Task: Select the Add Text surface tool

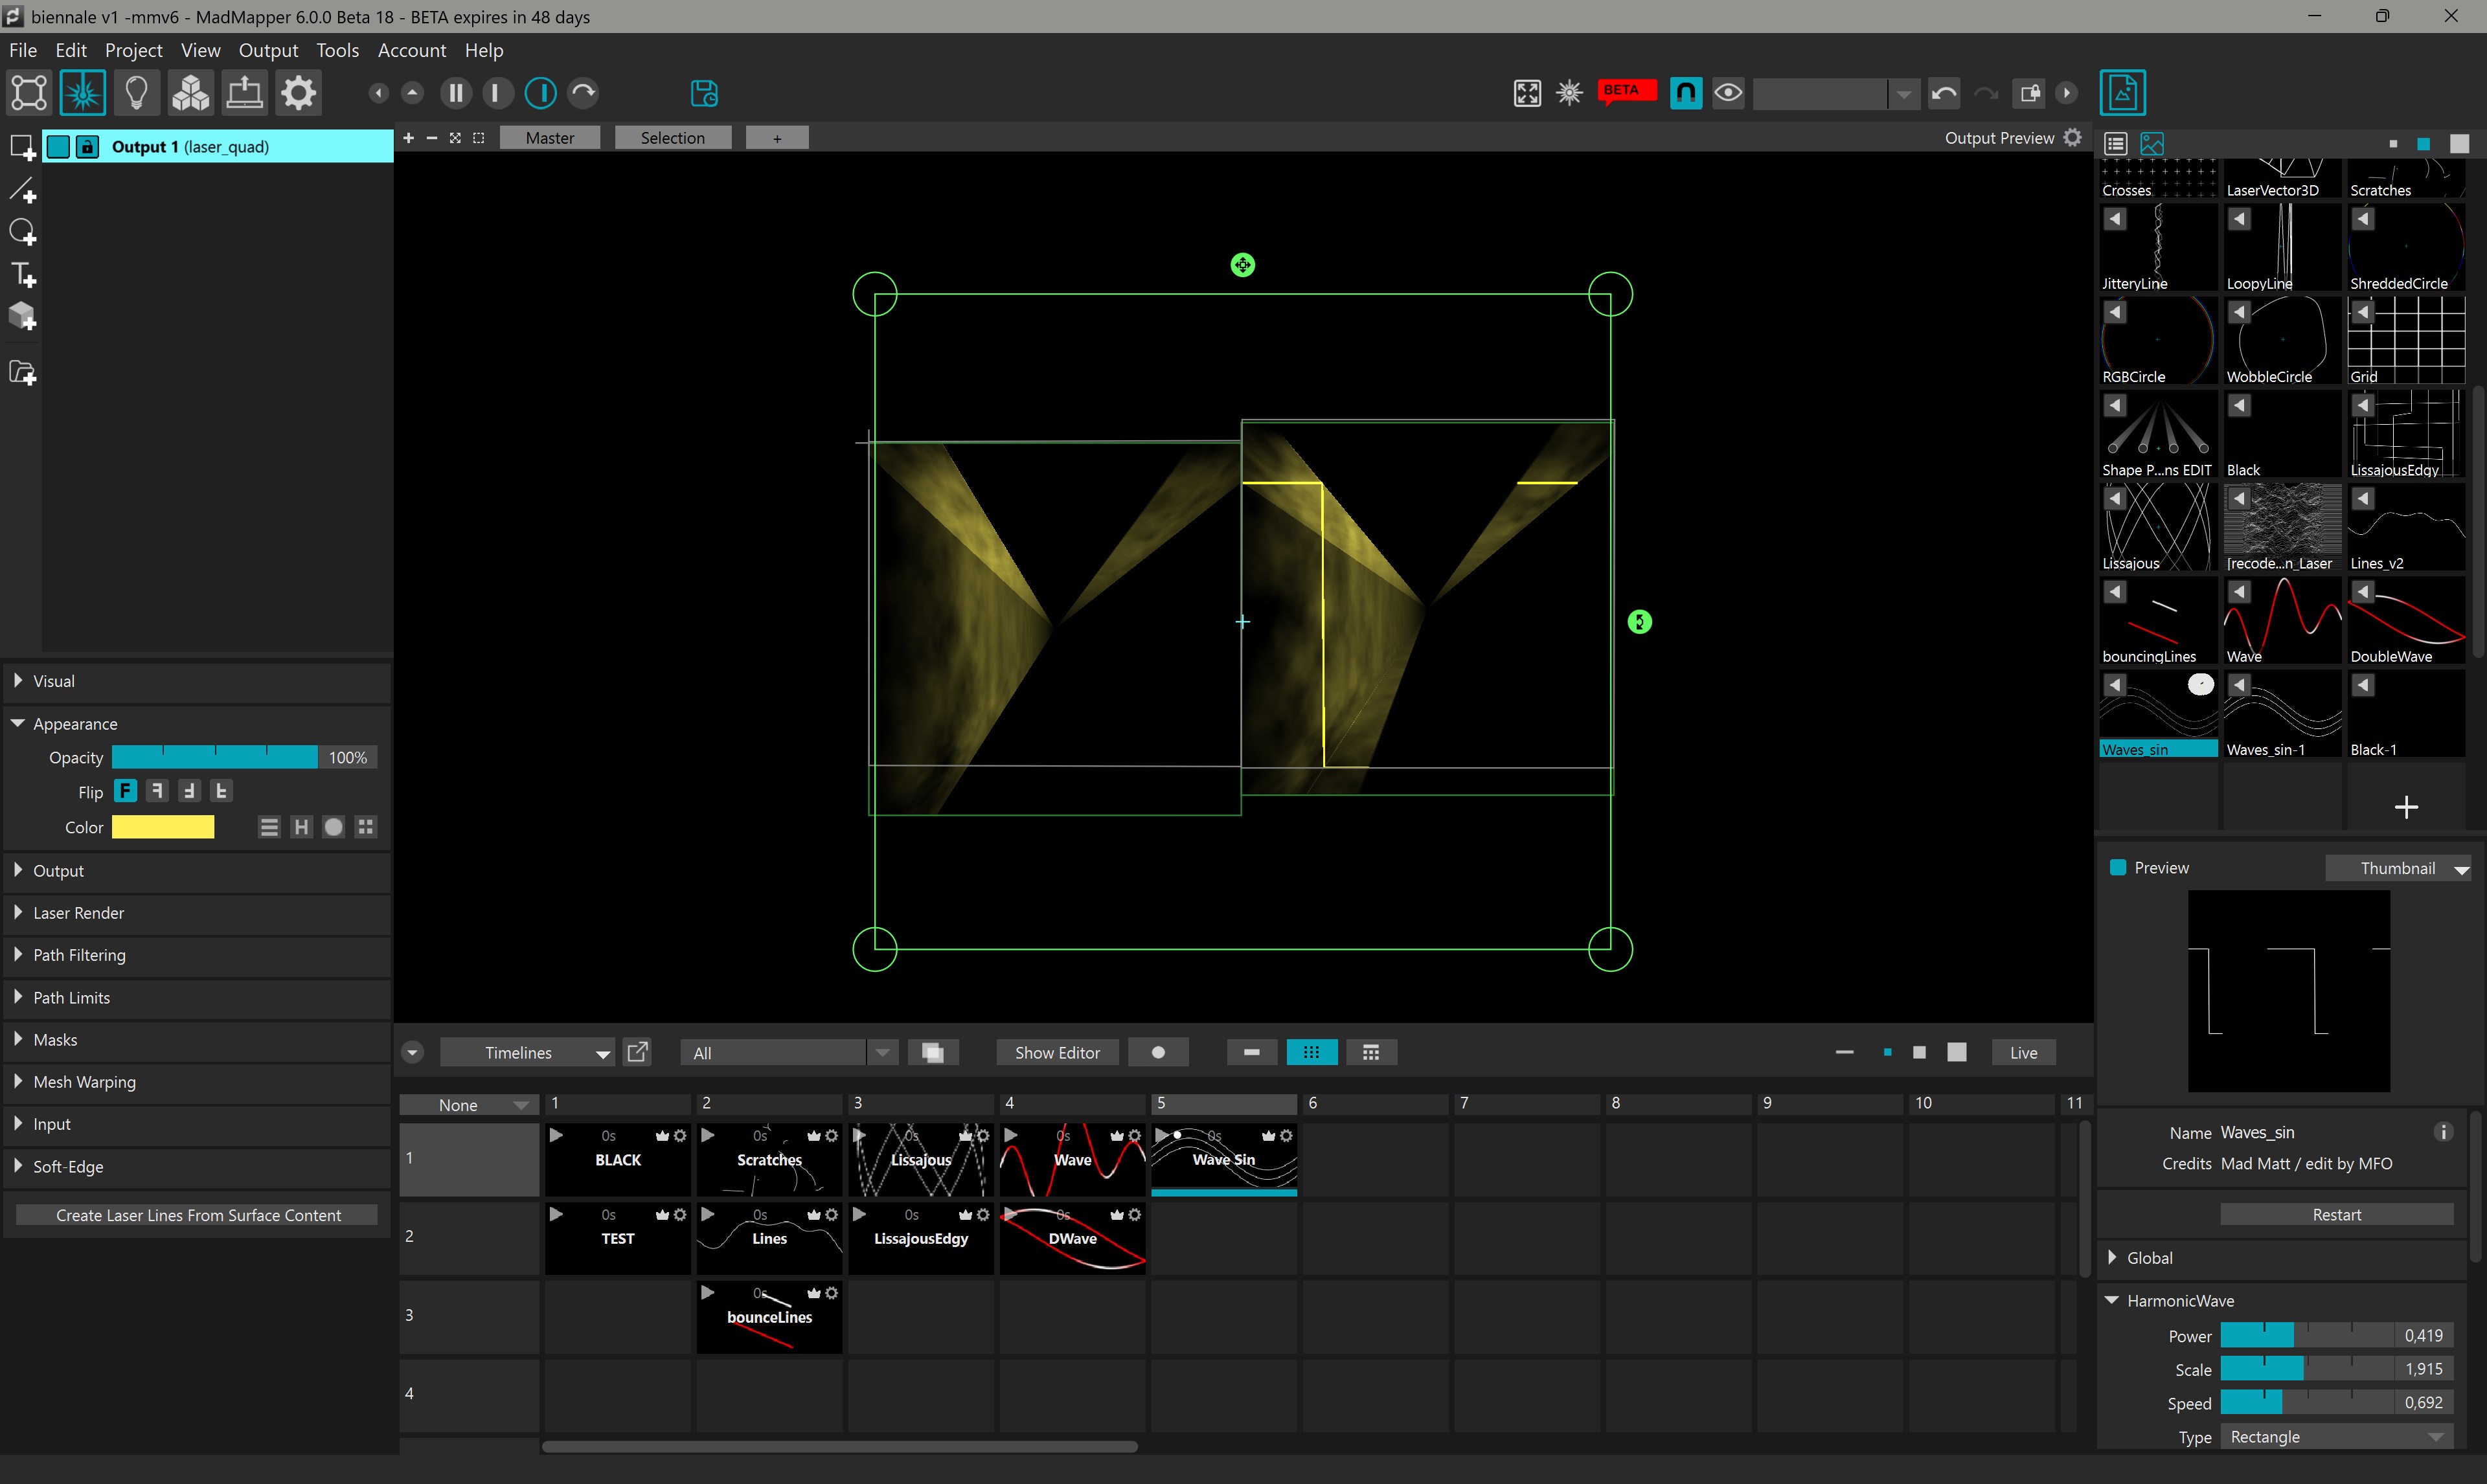Action: (x=22, y=274)
